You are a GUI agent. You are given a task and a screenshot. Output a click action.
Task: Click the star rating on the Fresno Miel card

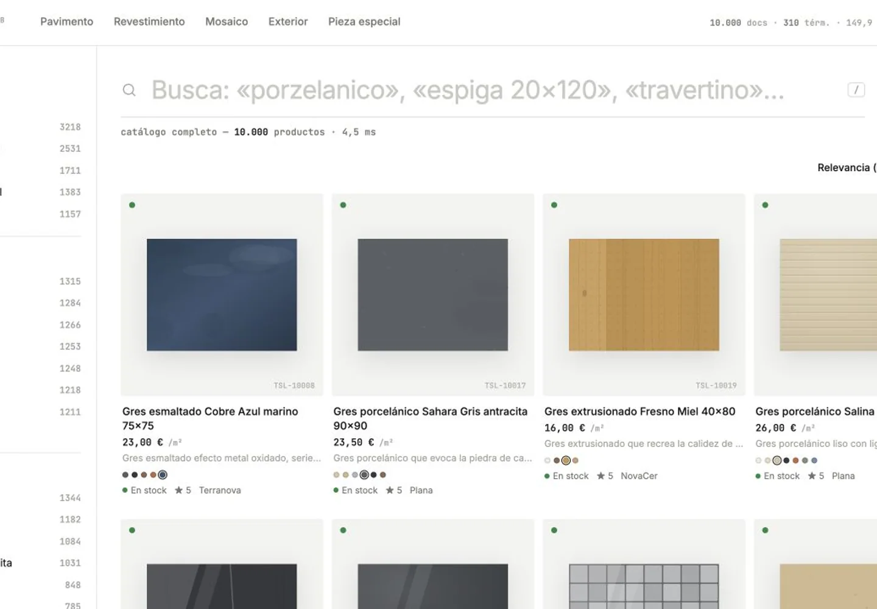click(x=605, y=476)
